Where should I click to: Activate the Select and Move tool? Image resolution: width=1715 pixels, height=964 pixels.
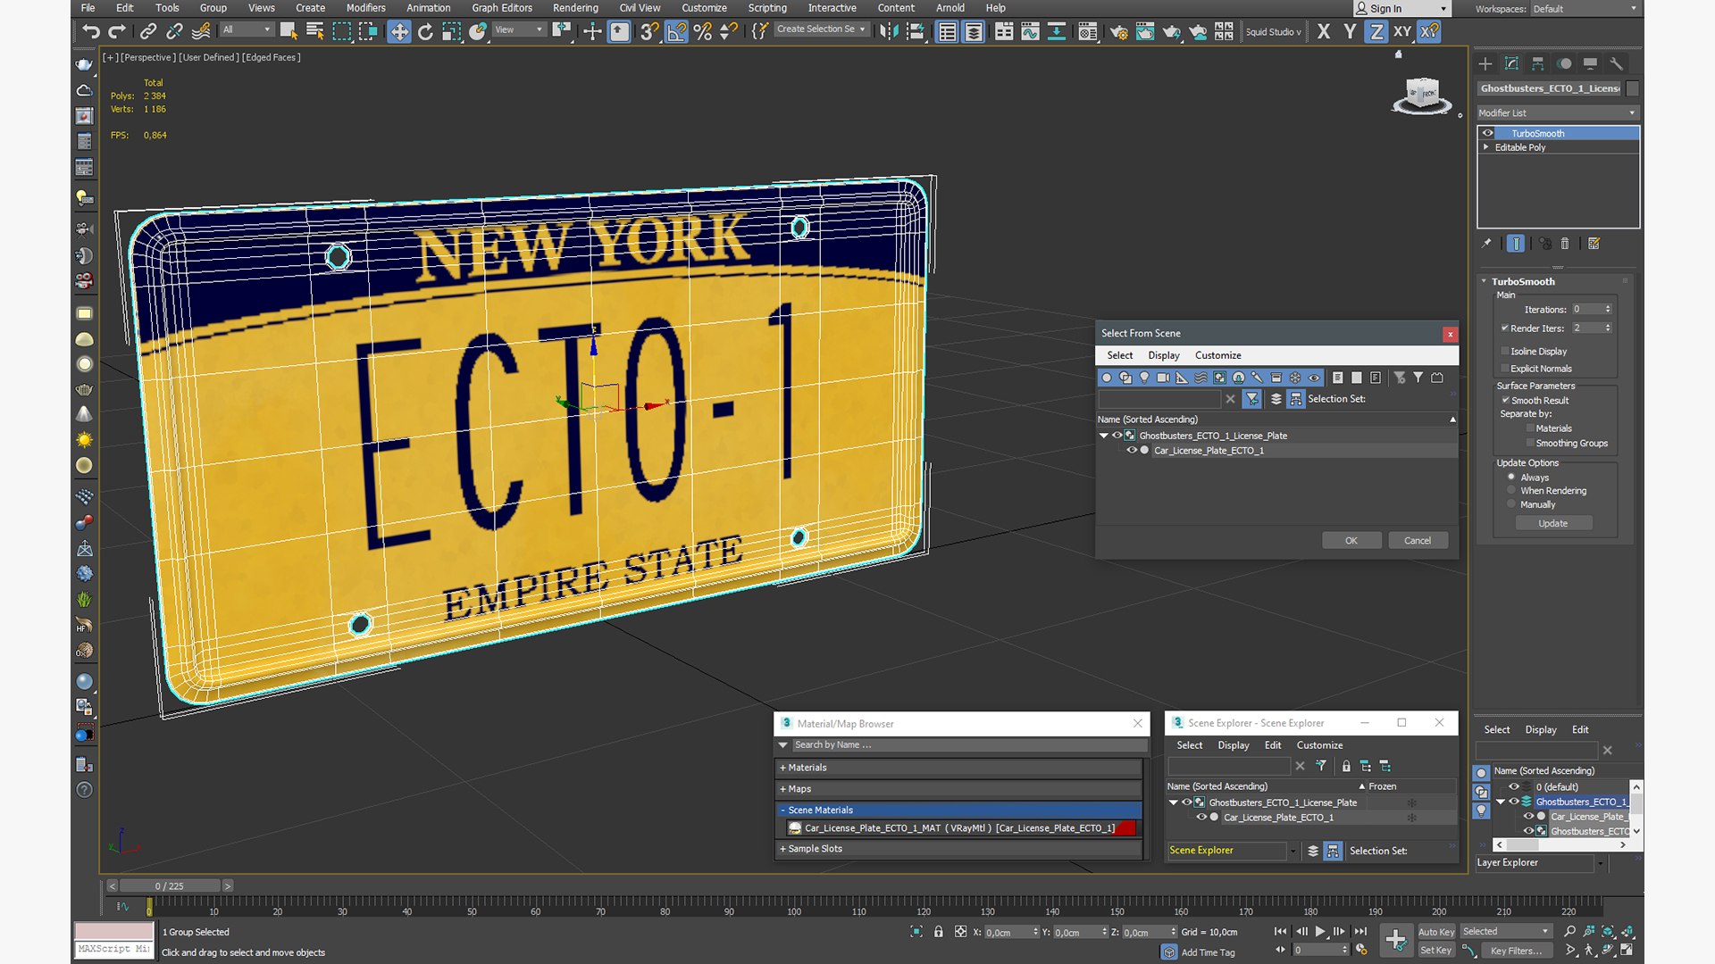coord(398,31)
